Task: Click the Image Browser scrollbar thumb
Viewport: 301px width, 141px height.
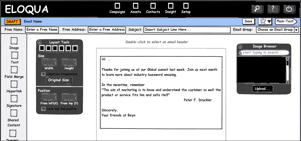Action: pos(287,63)
